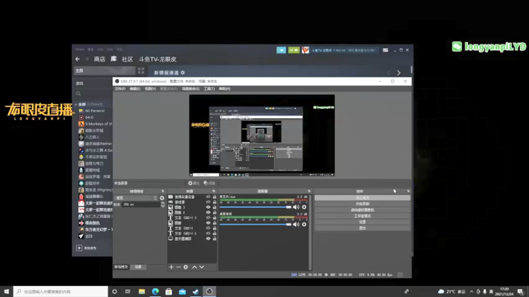The image size is (529, 297).
Task: Undock the 混音器 panel via its float icon
Action: (x=309, y=191)
